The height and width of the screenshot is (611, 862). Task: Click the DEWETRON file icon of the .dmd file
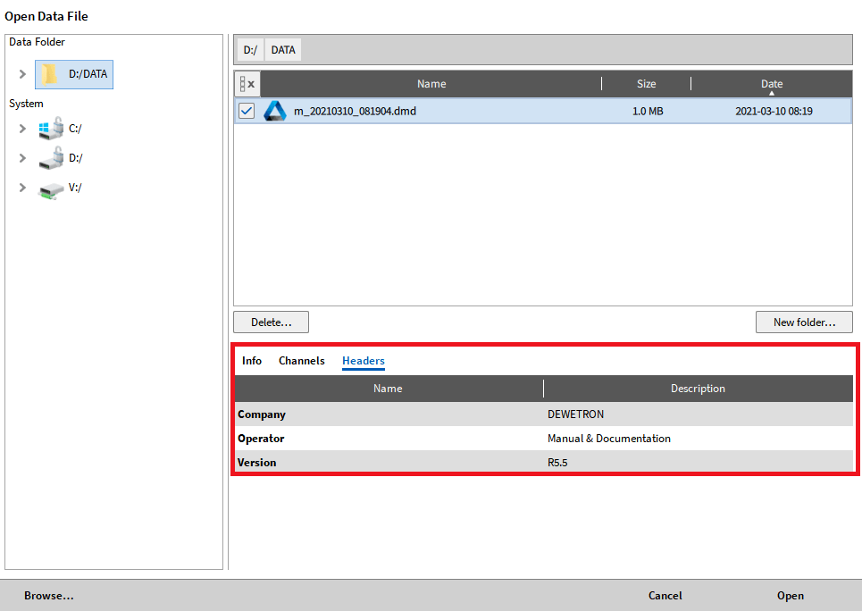click(x=274, y=112)
